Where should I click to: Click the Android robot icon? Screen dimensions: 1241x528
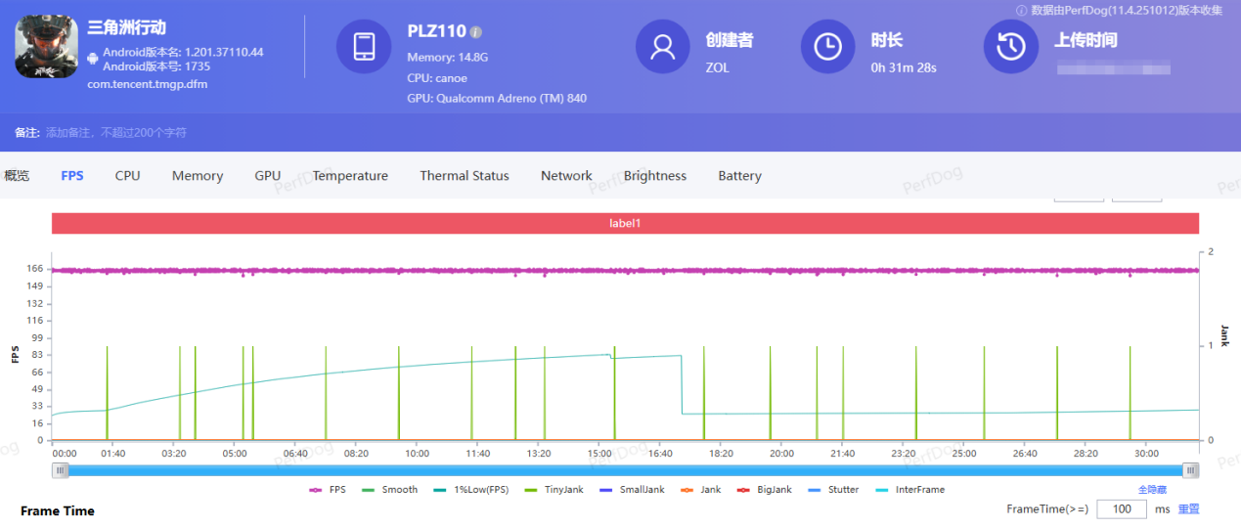point(93,59)
